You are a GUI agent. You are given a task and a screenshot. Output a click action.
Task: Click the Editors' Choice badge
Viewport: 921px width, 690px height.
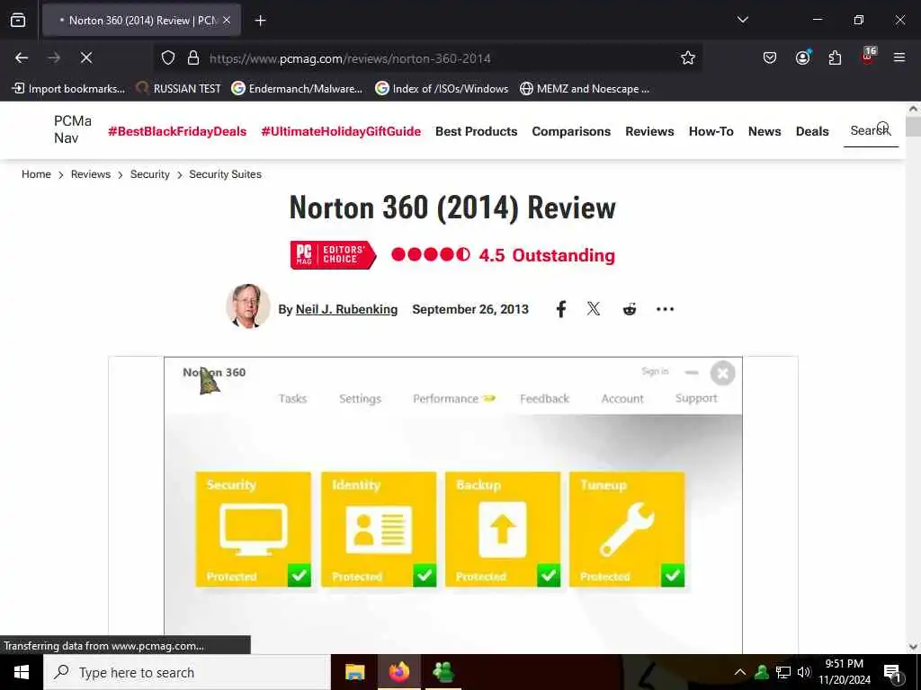pos(333,254)
